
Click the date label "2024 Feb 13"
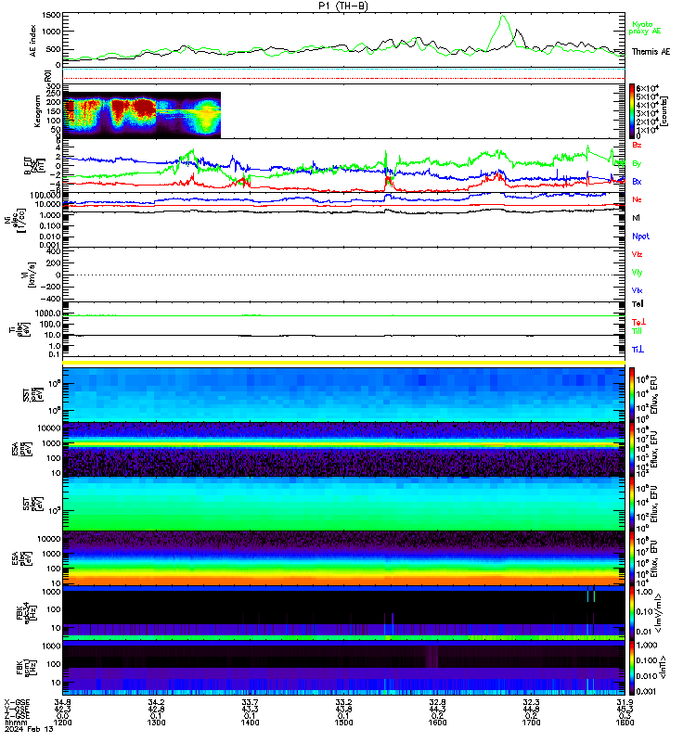click(x=29, y=729)
